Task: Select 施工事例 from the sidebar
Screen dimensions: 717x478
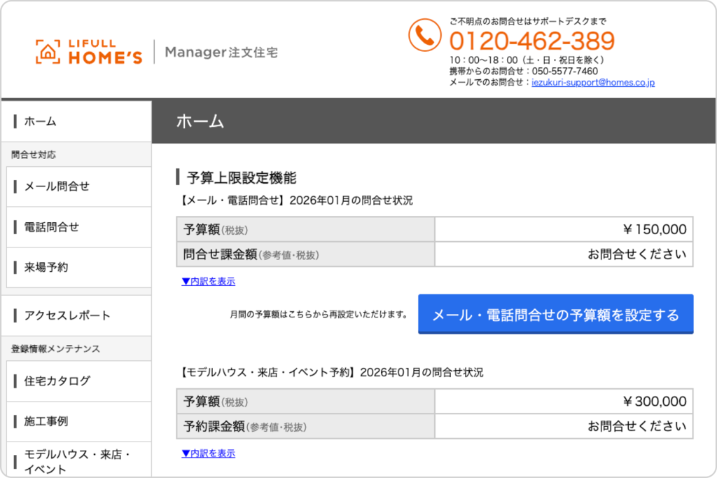Action: pos(46,421)
